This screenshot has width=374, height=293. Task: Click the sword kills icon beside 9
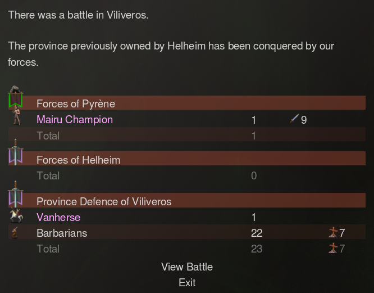coord(294,119)
